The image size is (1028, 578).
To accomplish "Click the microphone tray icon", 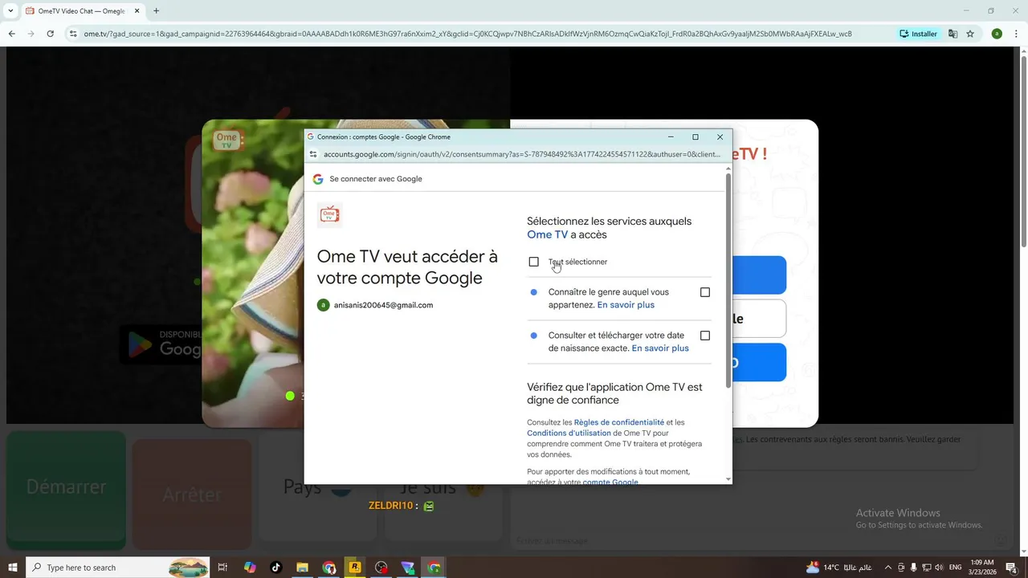I will [913, 568].
